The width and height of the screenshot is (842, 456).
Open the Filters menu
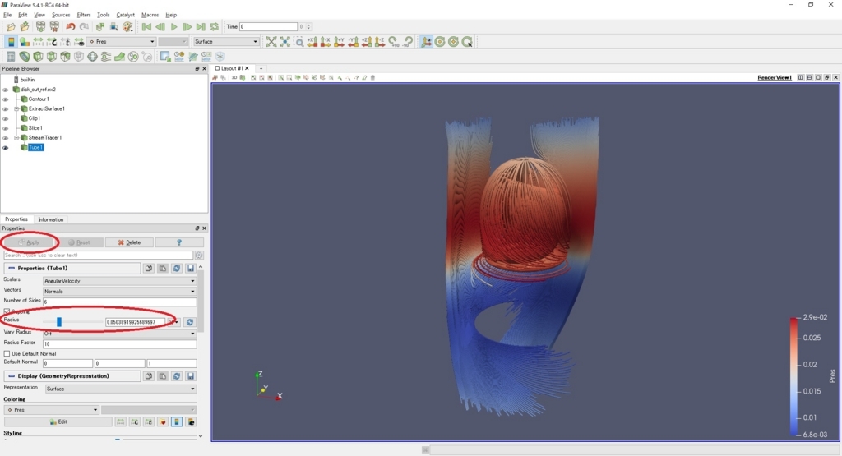point(84,15)
